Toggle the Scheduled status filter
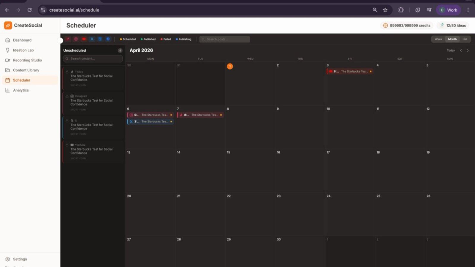The image size is (475, 267). 127,39
